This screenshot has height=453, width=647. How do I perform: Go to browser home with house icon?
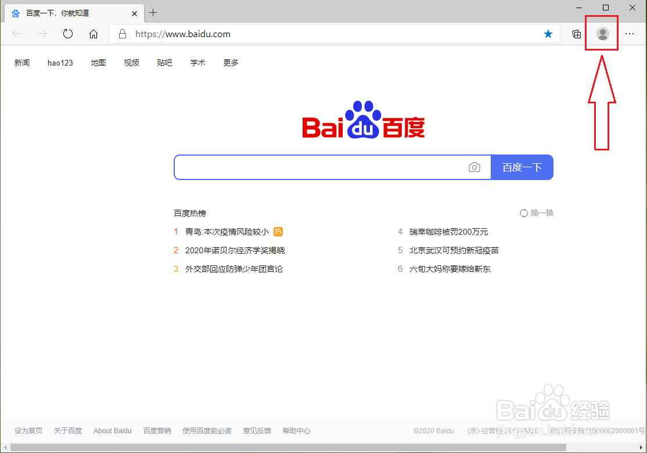[x=94, y=34]
